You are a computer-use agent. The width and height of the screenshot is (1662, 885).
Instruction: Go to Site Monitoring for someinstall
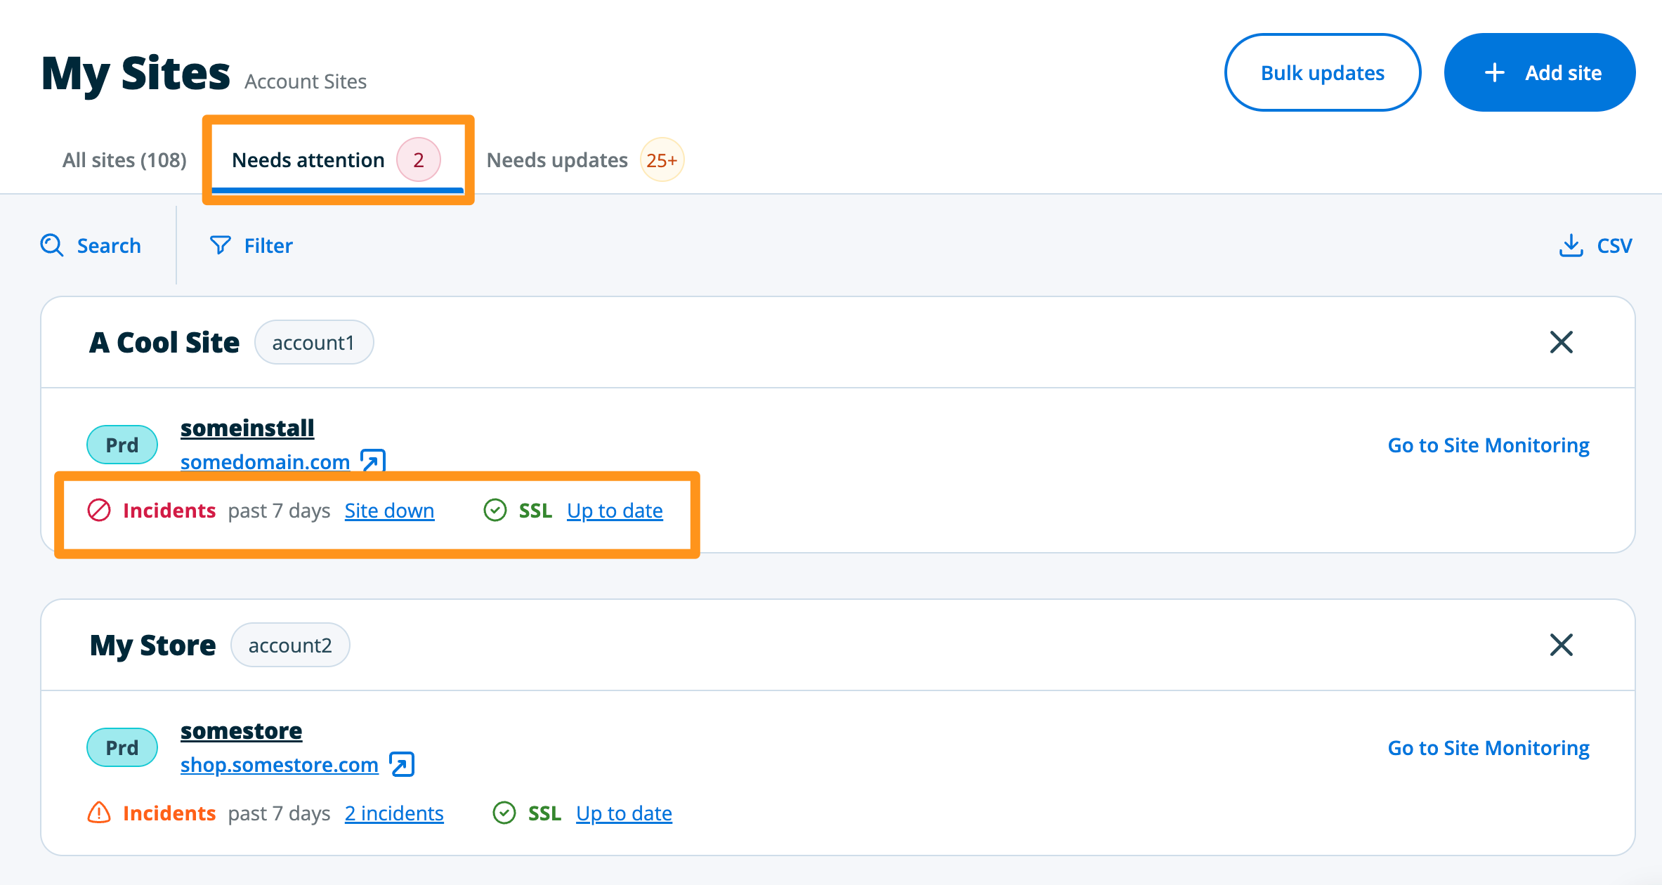1488,445
